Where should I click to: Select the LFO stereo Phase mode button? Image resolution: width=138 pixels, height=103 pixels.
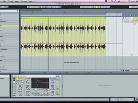57,92
